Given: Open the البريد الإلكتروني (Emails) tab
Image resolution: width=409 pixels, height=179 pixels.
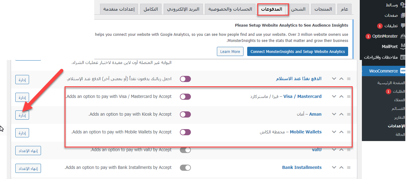Looking at the screenshot, I should click(183, 9).
